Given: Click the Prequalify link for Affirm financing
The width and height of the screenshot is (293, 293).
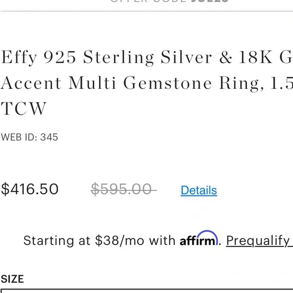Looking at the screenshot, I should tap(259, 240).
